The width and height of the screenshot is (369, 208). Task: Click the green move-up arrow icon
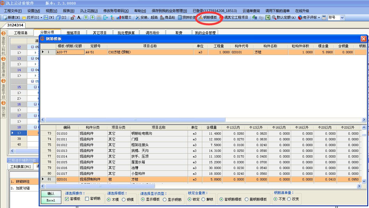(x=86, y=17)
